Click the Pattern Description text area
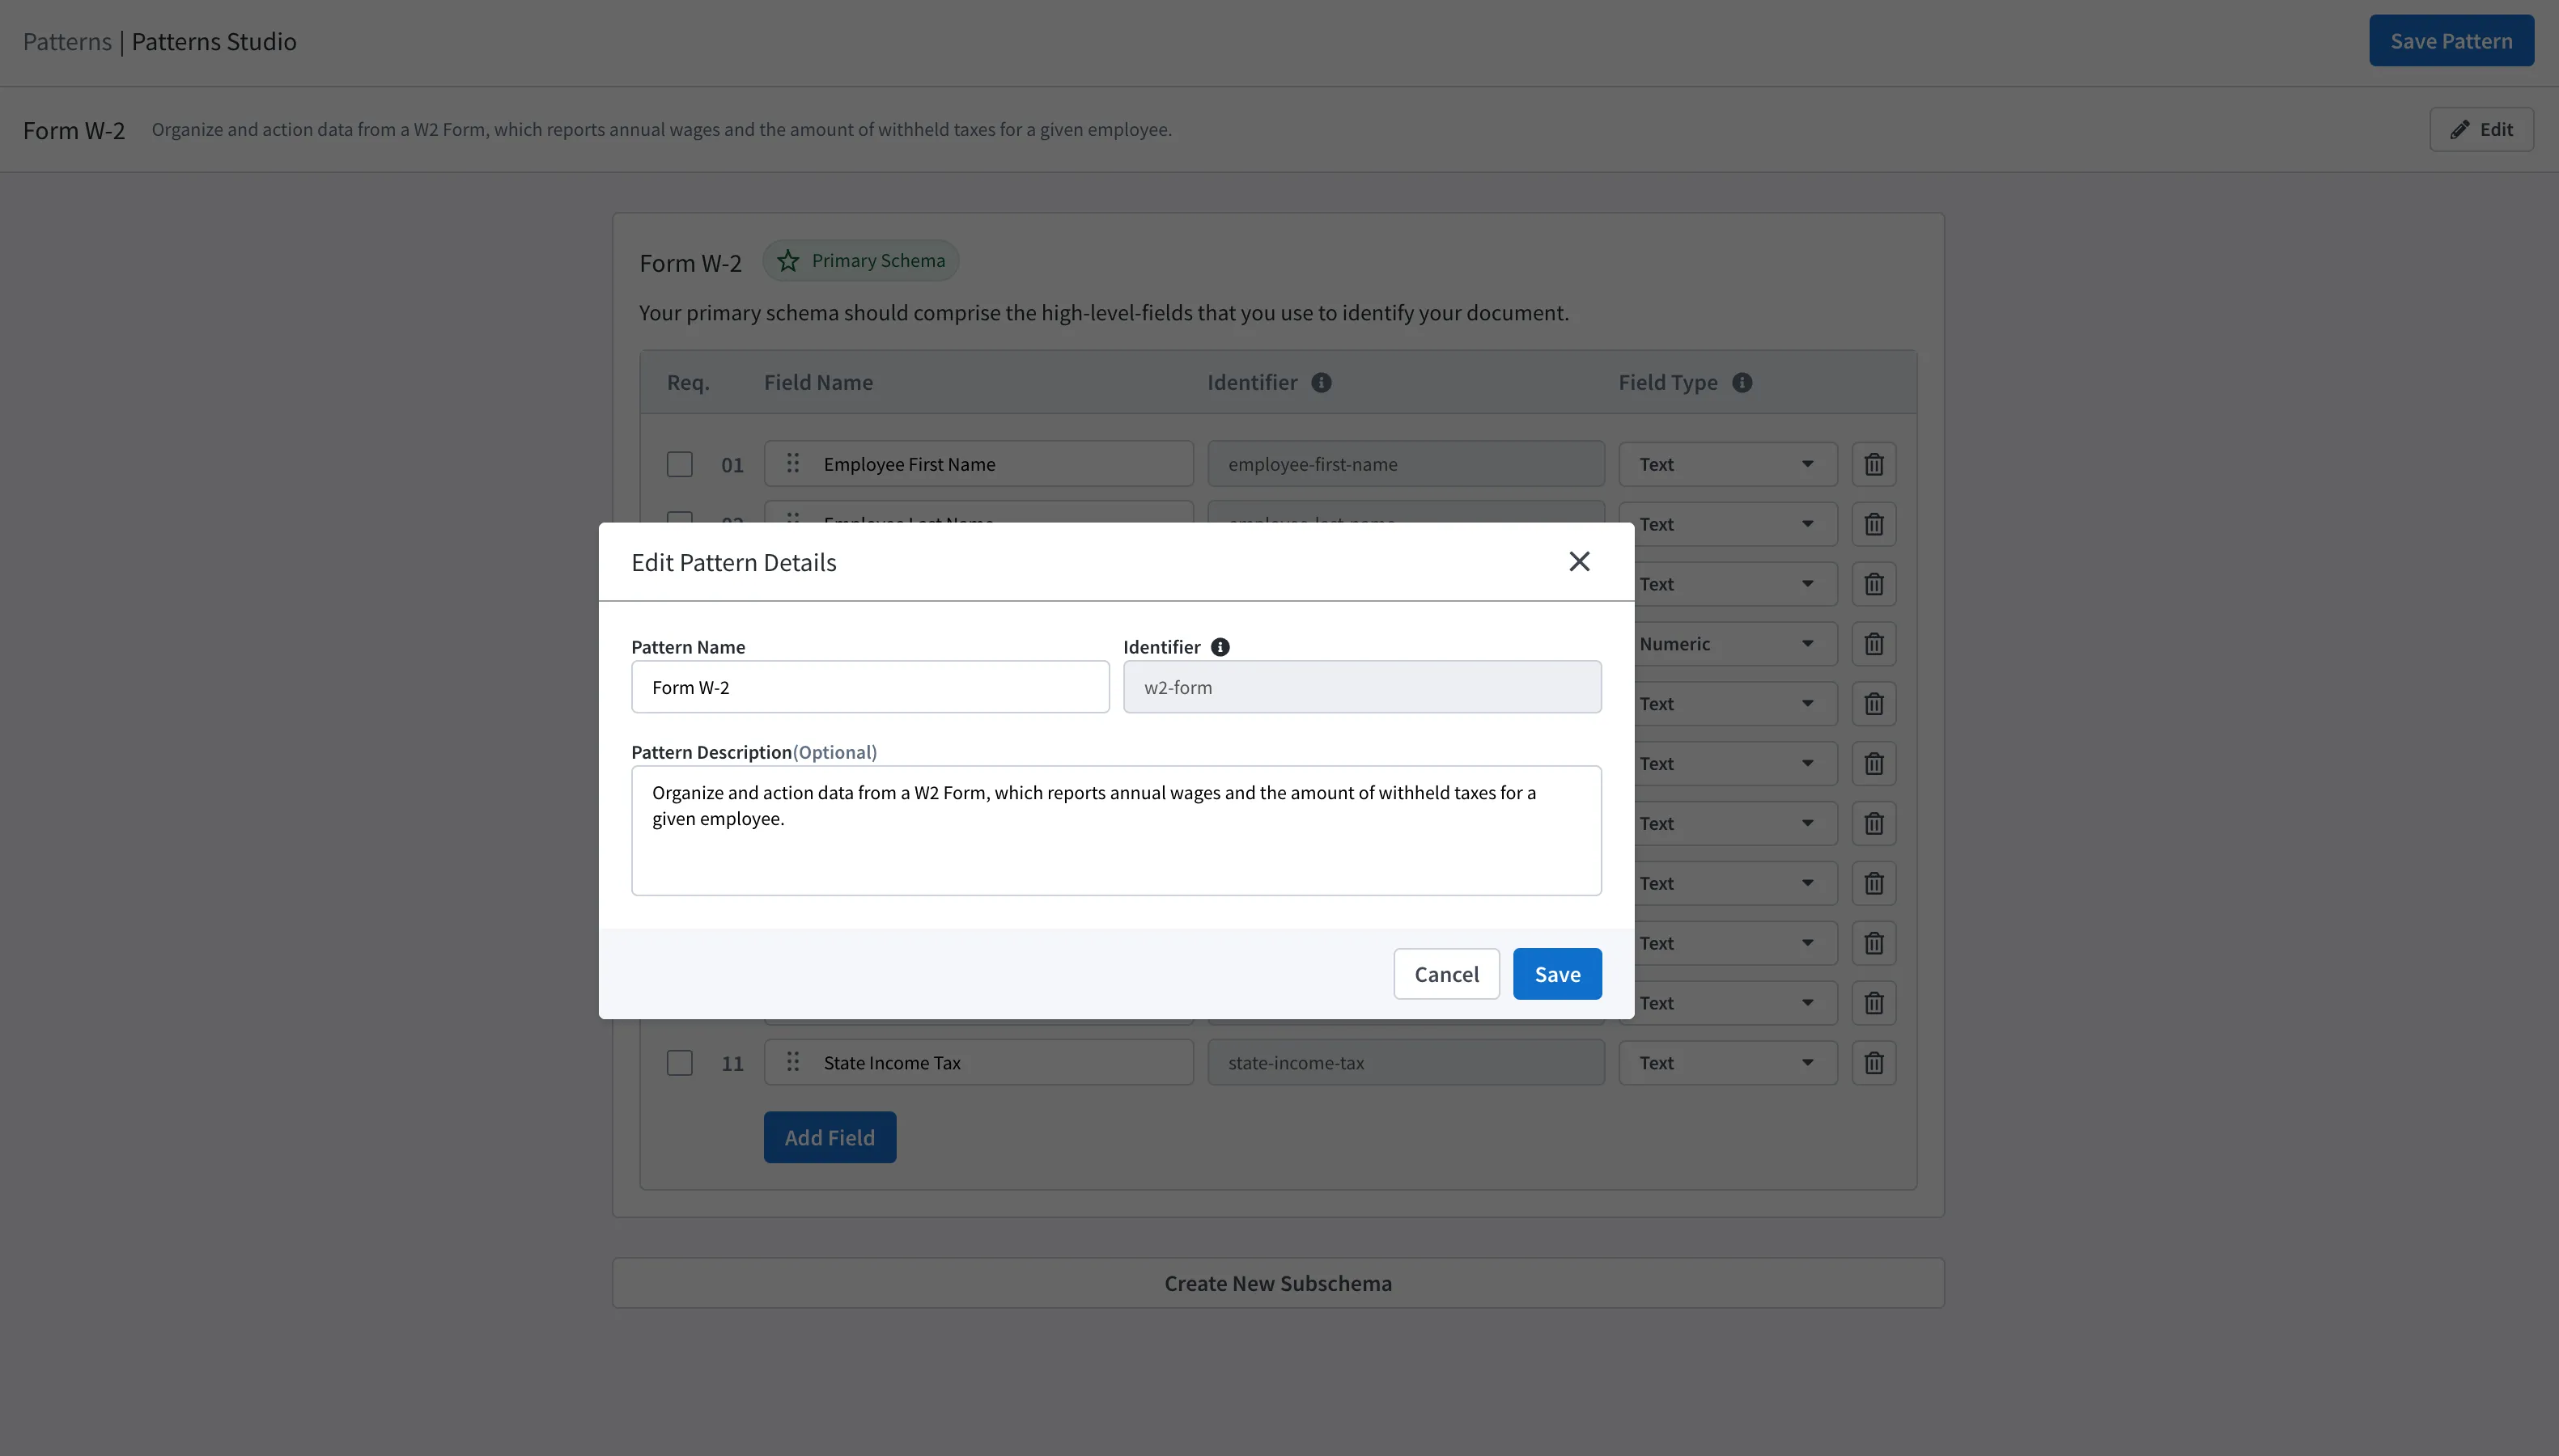This screenshot has width=2559, height=1456. pyautogui.click(x=1115, y=830)
